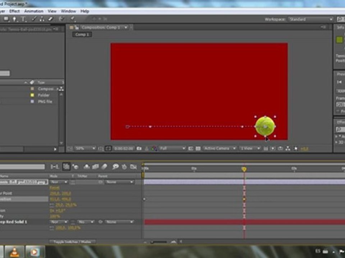Toggle fast previews icon in viewer

[x=273, y=148]
